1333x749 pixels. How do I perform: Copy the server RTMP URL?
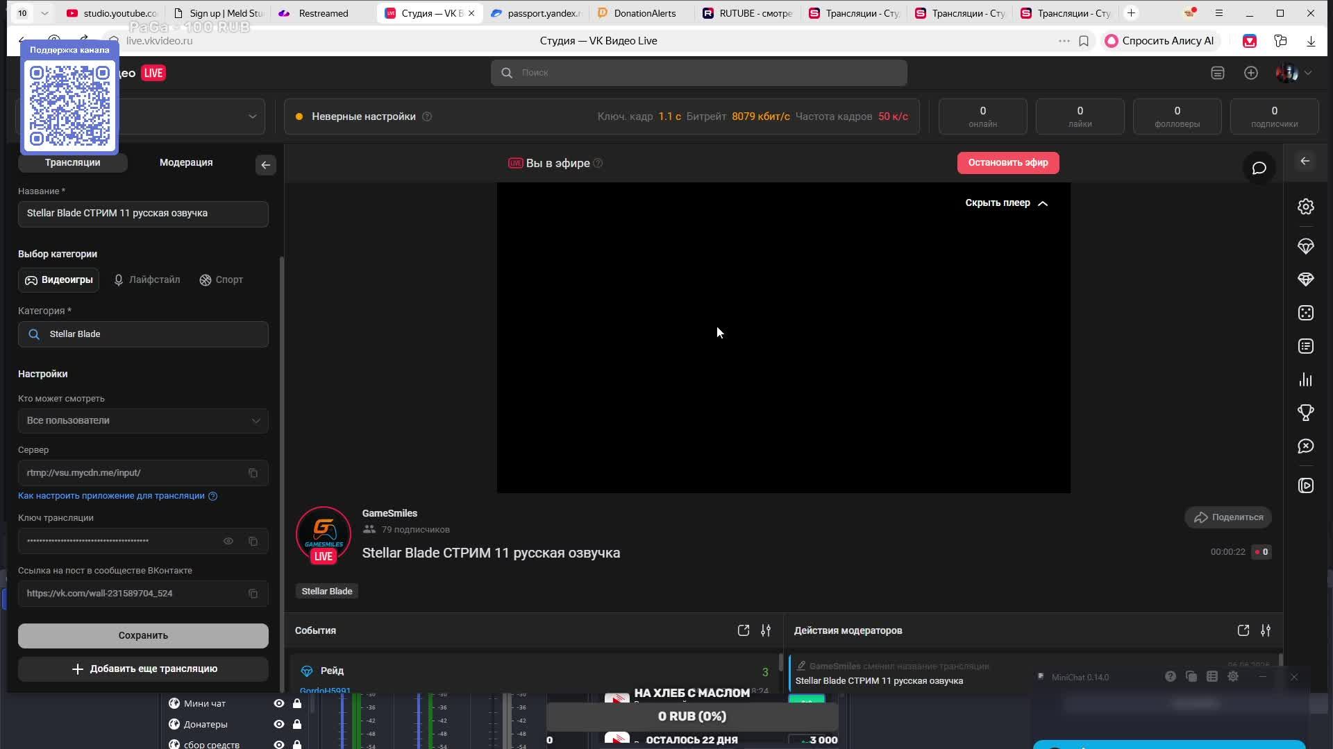pyautogui.click(x=253, y=473)
